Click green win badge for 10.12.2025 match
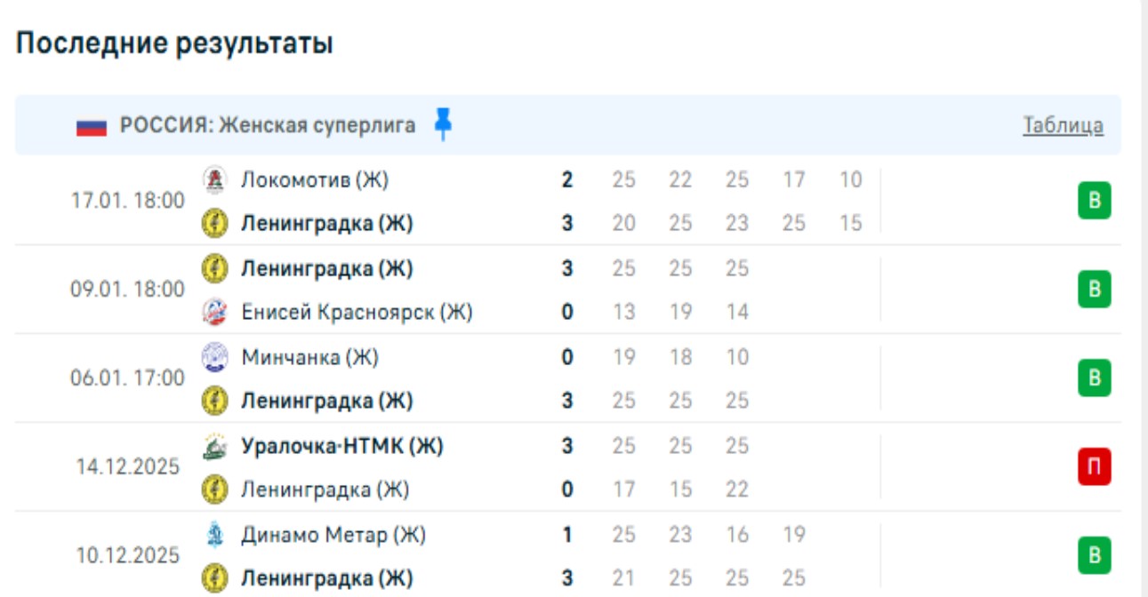 click(x=1095, y=556)
